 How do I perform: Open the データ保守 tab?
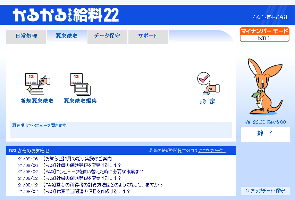pyautogui.click(x=107, y=37)
